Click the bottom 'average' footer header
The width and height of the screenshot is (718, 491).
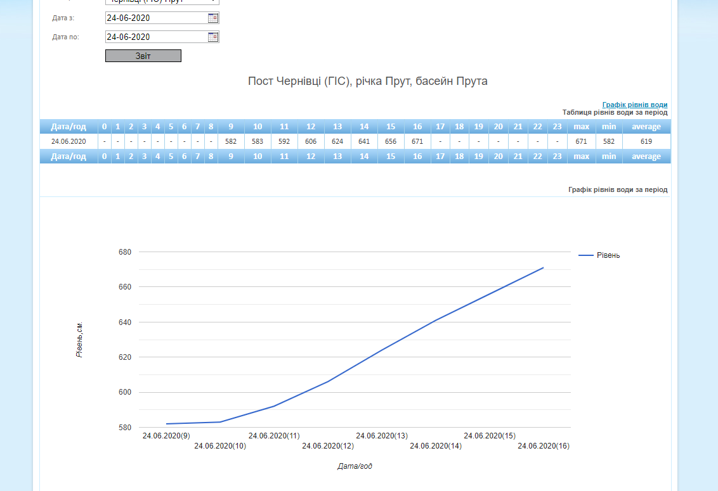646,156
